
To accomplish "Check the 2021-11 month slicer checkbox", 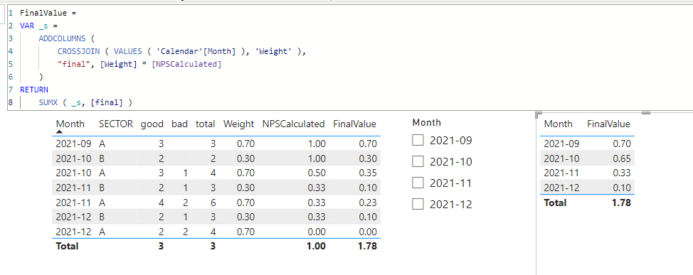I will tap(418, 183).
